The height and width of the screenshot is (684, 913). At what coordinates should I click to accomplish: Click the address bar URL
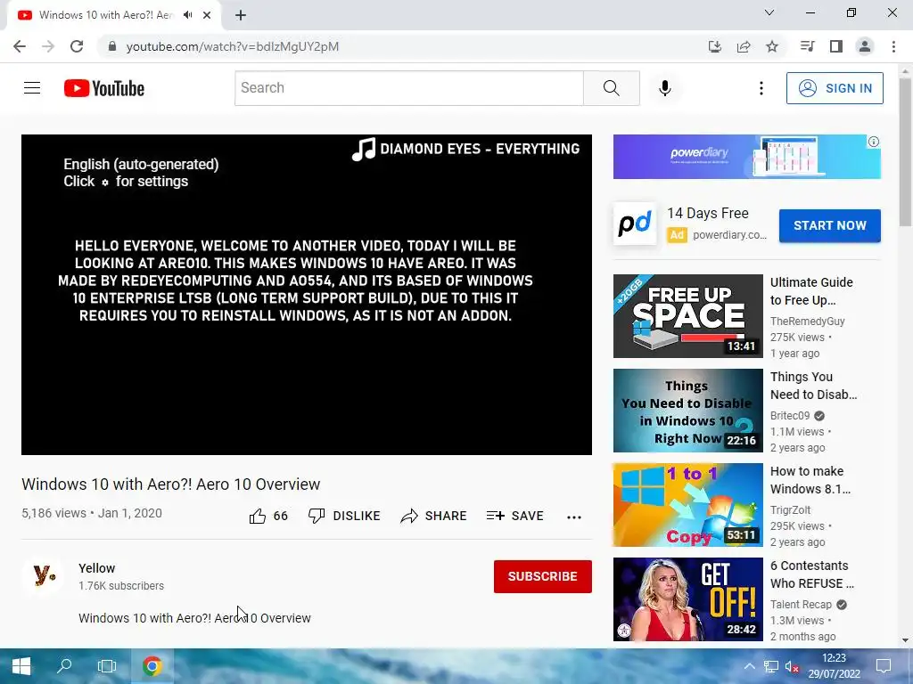click(x=233, y=46)
